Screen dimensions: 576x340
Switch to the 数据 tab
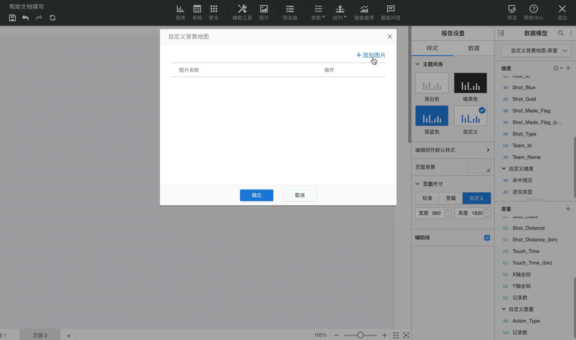(474, 48)
